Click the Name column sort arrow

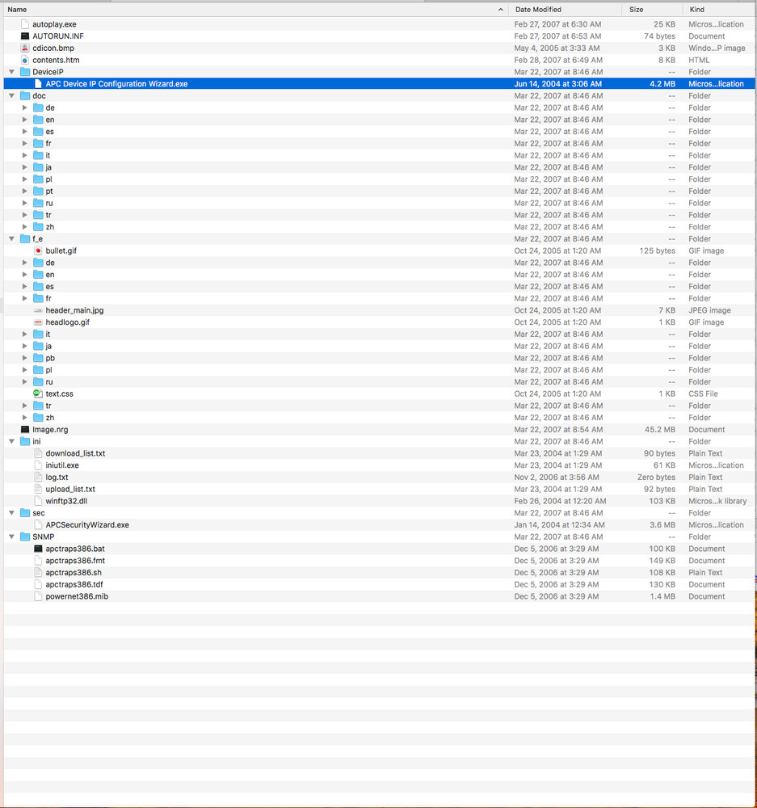pyautogui.click(x=500, y=9)
